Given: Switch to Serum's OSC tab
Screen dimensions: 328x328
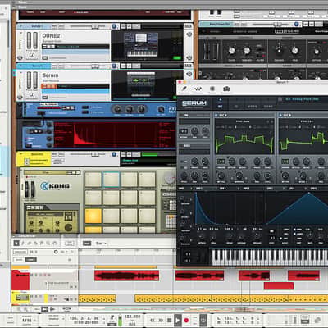Looking at the screenshot, I should coord(220,107).
